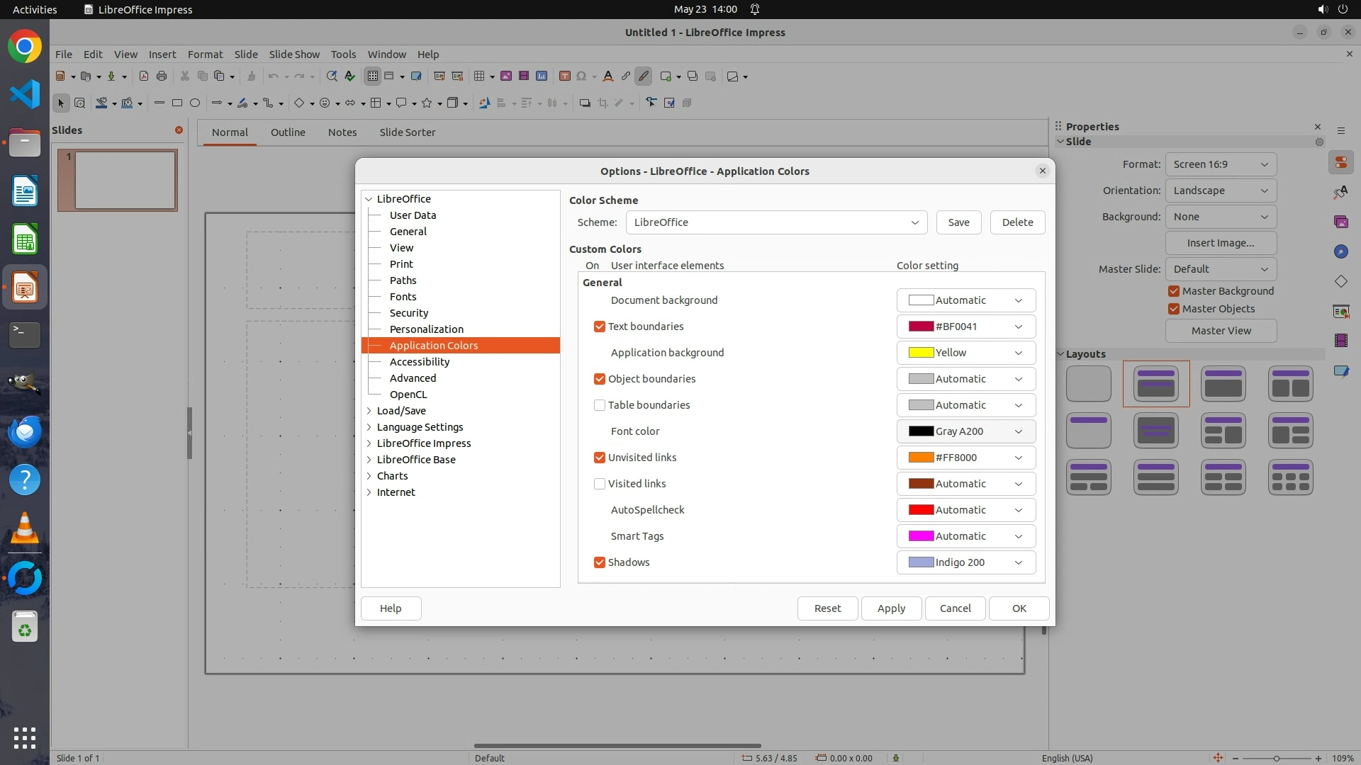Open VLC media player from the dock
This screenshot has width=1361, height=765.
coord(25,528)
